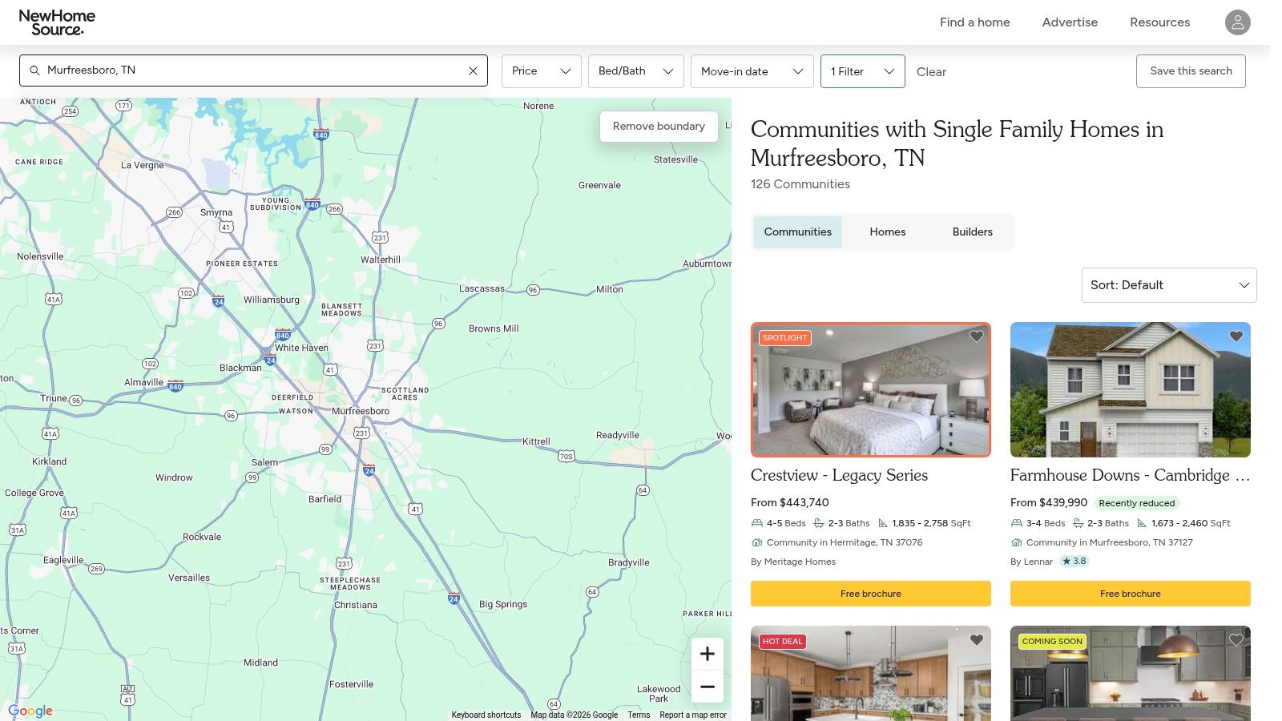Viewport: 1282px width, 721px height.
Task: Open the Hot Deal kitchen photo
Action: click(871, 673)
